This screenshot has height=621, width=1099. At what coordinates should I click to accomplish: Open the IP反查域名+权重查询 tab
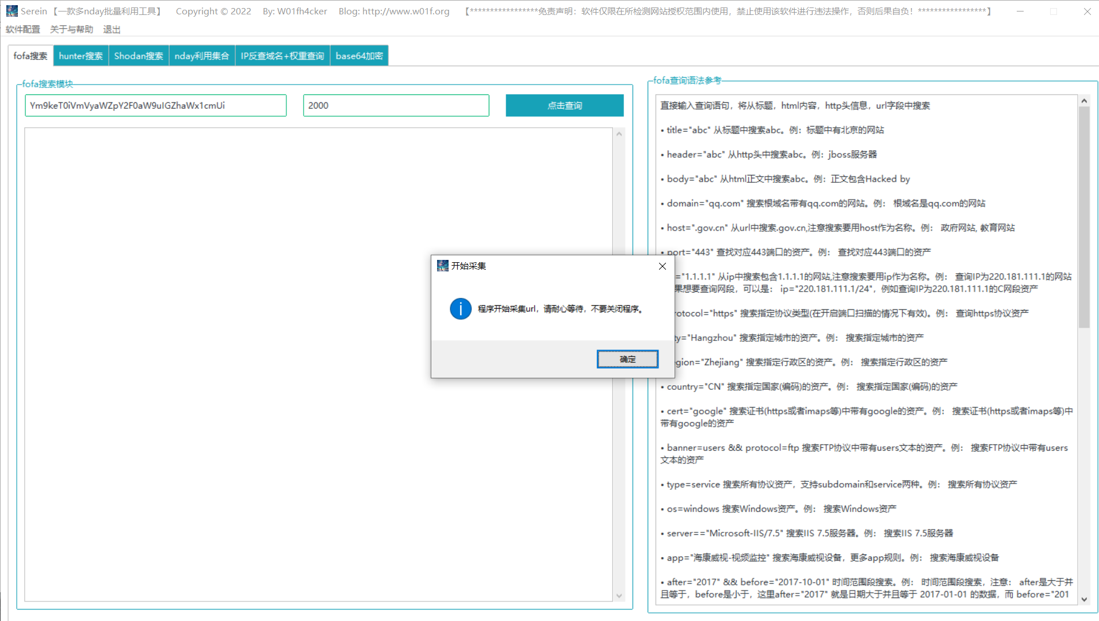(x=282, y=56)
